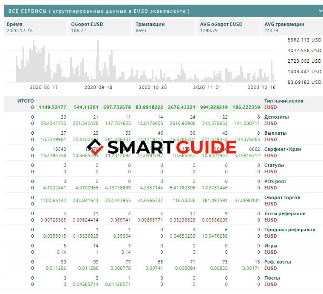Select the Оборот EUSD 186.22 card
Screen dimensions: 323x294
100,27
